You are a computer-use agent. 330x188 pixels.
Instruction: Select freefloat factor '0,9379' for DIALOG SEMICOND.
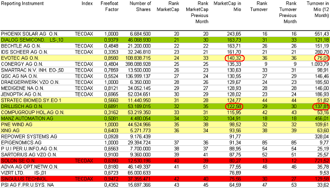111,40
